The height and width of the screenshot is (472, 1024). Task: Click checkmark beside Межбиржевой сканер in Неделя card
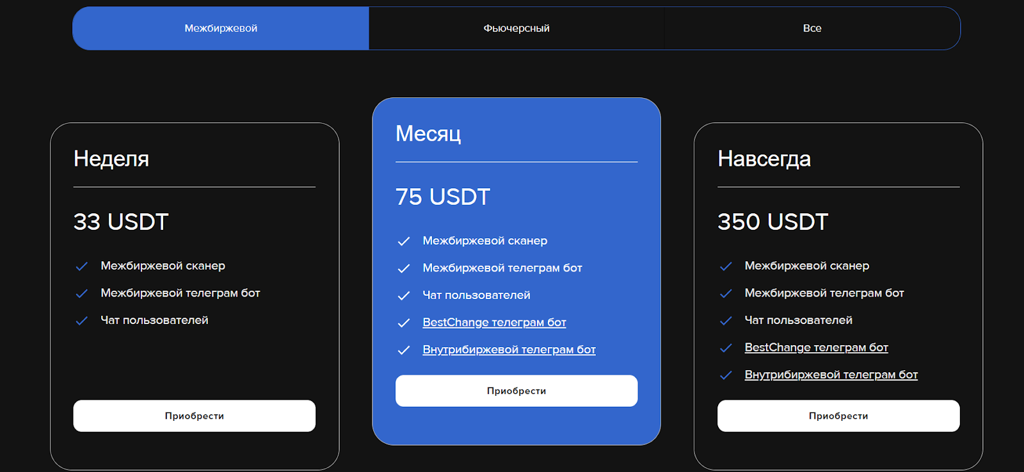point(81,266)
